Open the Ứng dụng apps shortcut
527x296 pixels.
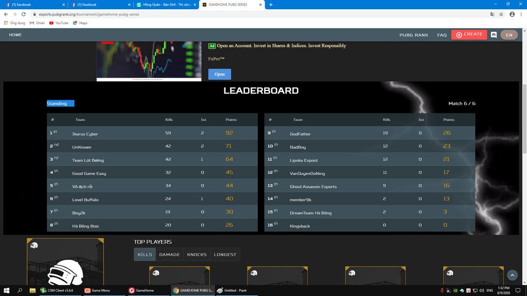tap(14, 23)
